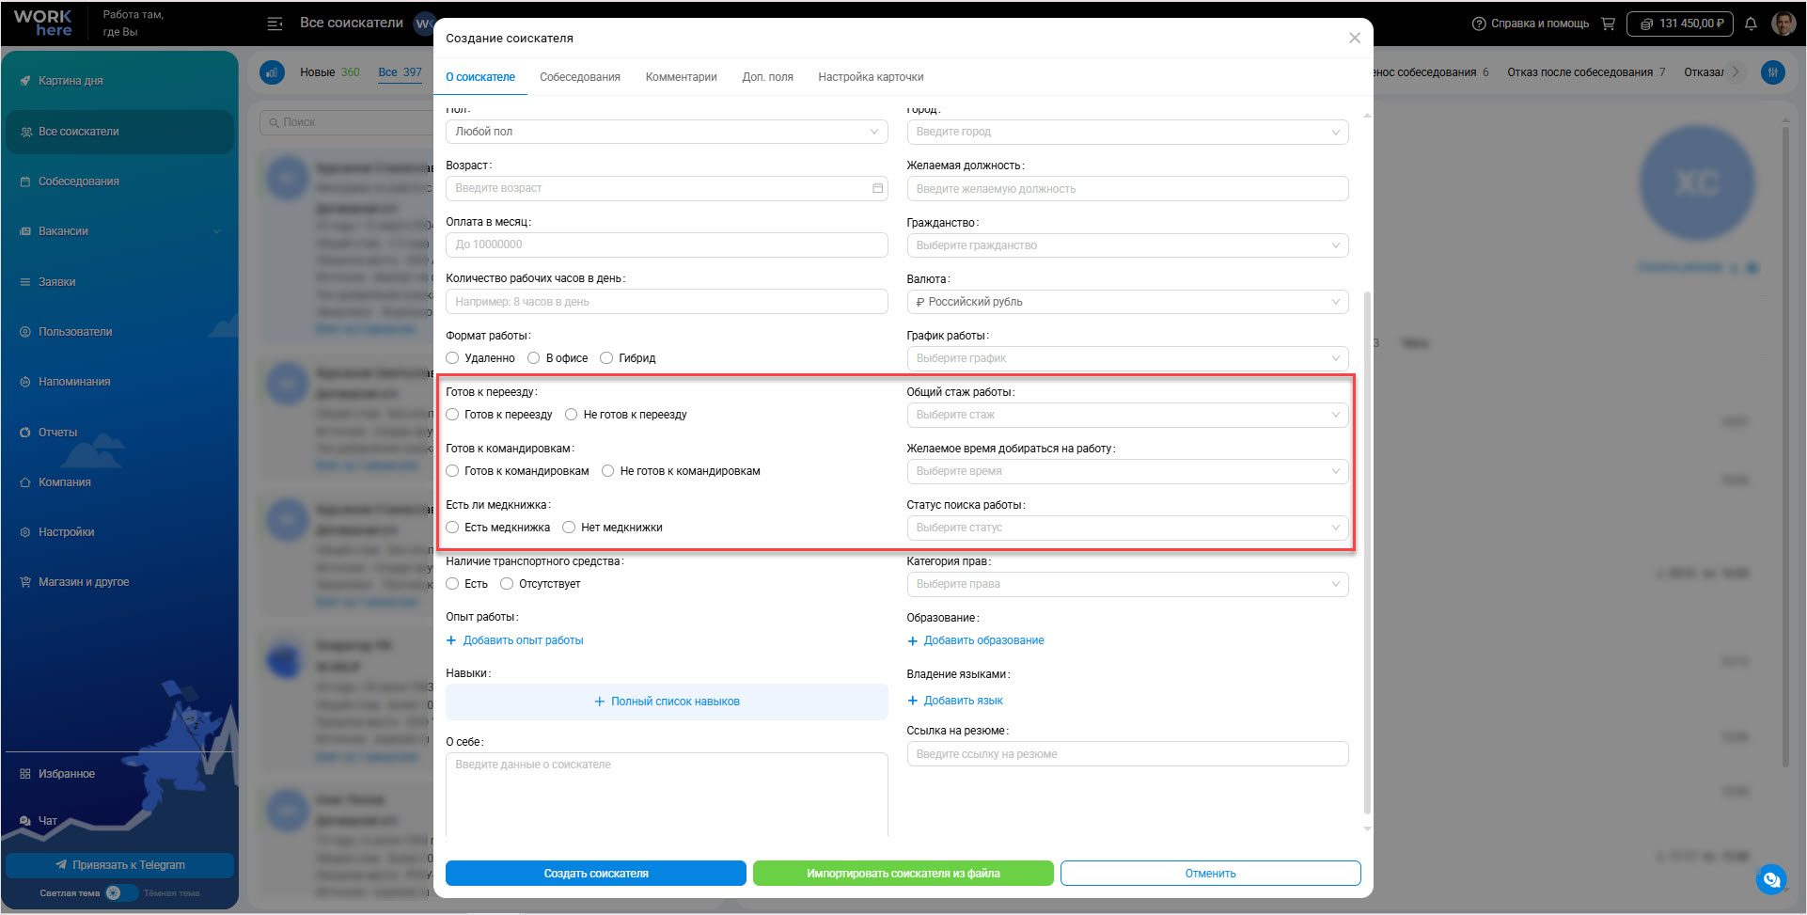This screenshot has height=915, width=1807.
Task: Toggle the light/dark theme switch
Action: [x=120, y=893]
